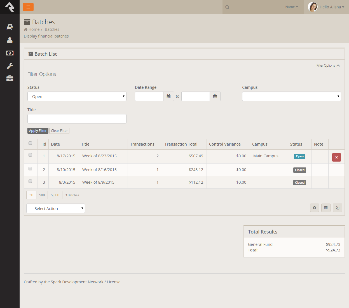
Task: Open the finance money icon in sidebar
Action: (10, 53)
